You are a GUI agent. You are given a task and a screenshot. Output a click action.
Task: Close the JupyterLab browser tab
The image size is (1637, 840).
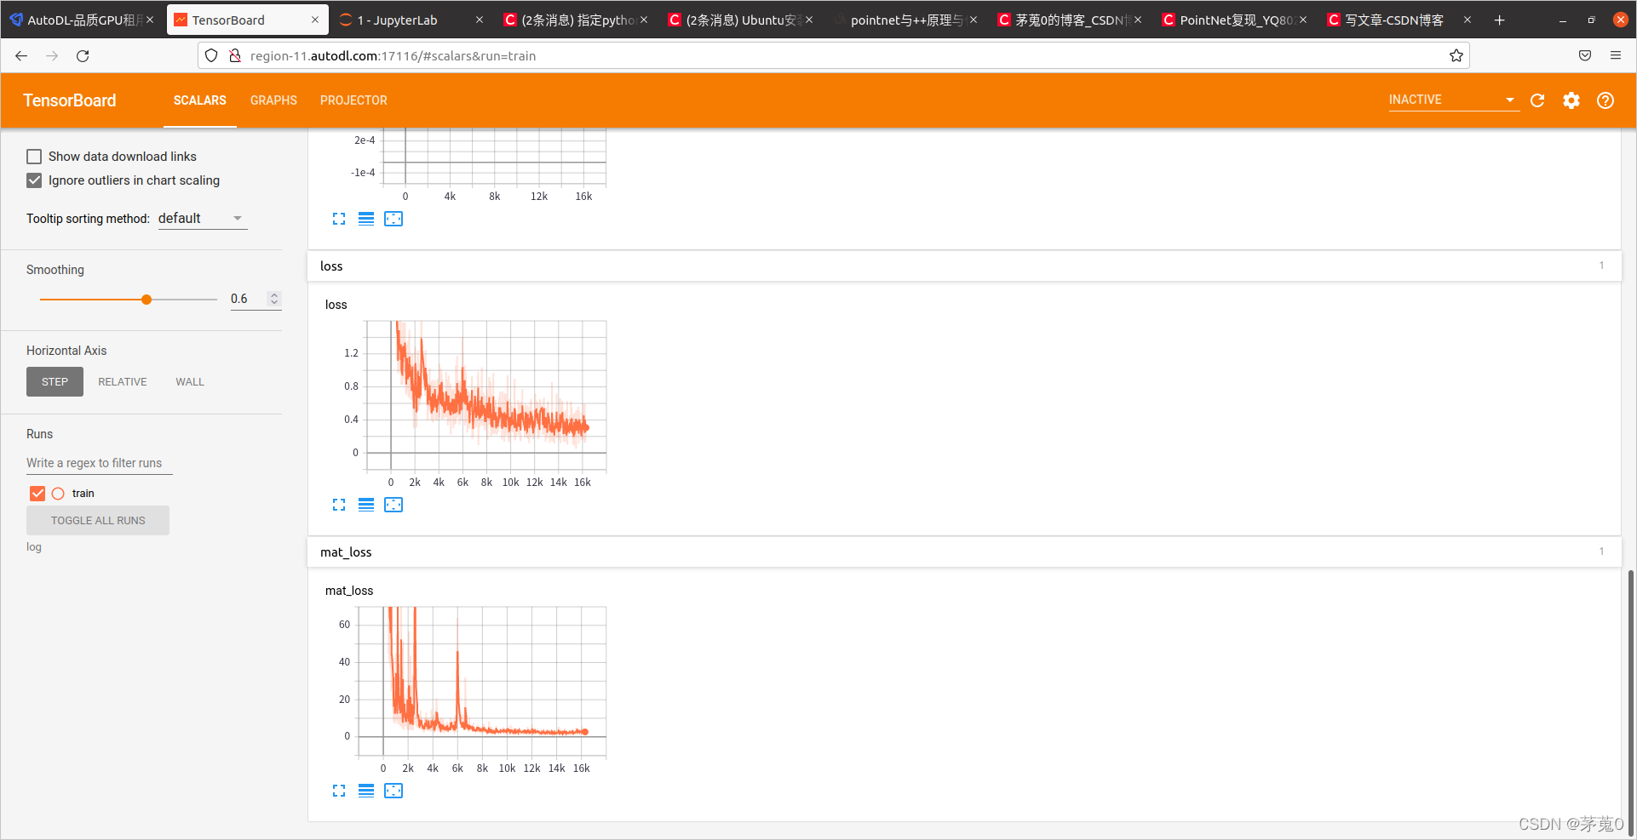[x=480, y=20]
